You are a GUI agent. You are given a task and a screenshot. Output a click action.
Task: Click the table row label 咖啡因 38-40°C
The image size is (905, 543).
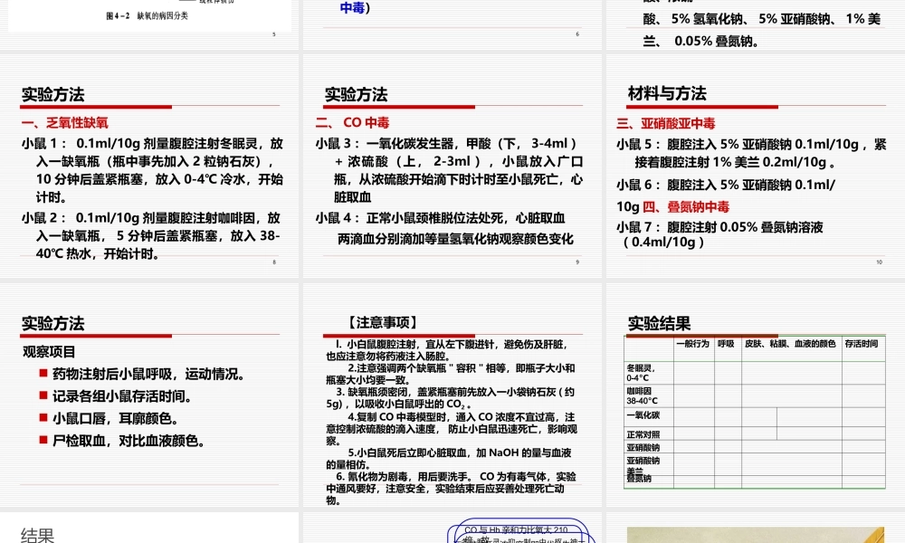643,395
